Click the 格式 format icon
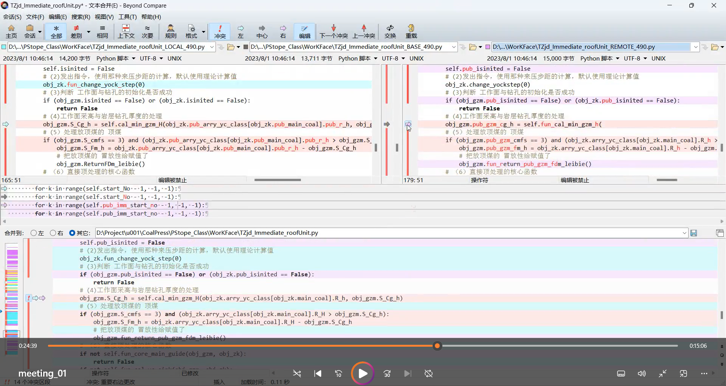726x386 pixels. click(x=191, y=31)
